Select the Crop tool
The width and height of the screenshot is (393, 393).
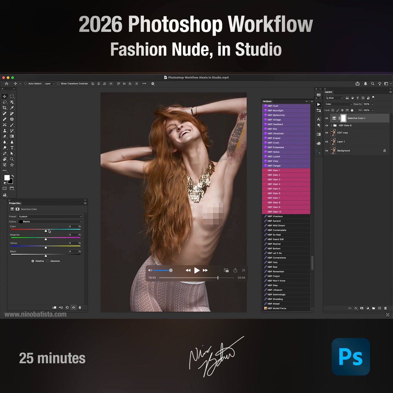[x=5, y=107]
